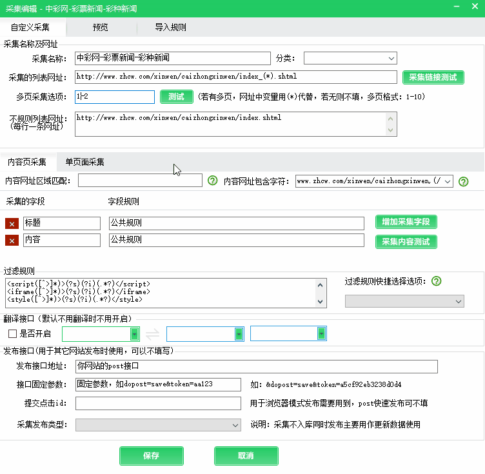The height and width of the screenshot is (474, 485).
Task: Open the last translation language dropdown
Action: (x=321, y=333)
